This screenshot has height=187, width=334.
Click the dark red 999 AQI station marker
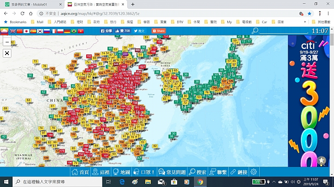tap(138, 50)
